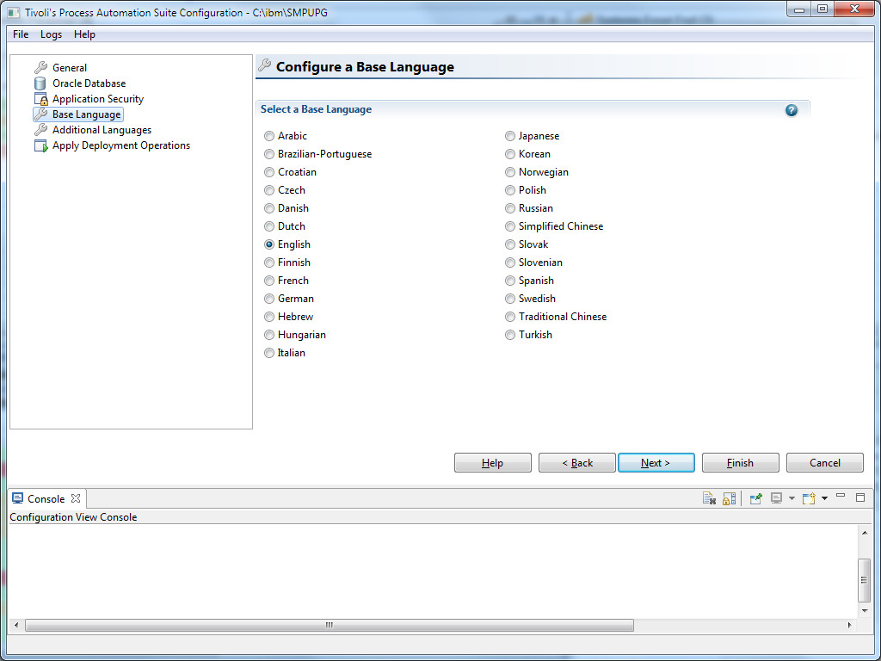Click the Open Console icon

[809, 498]
